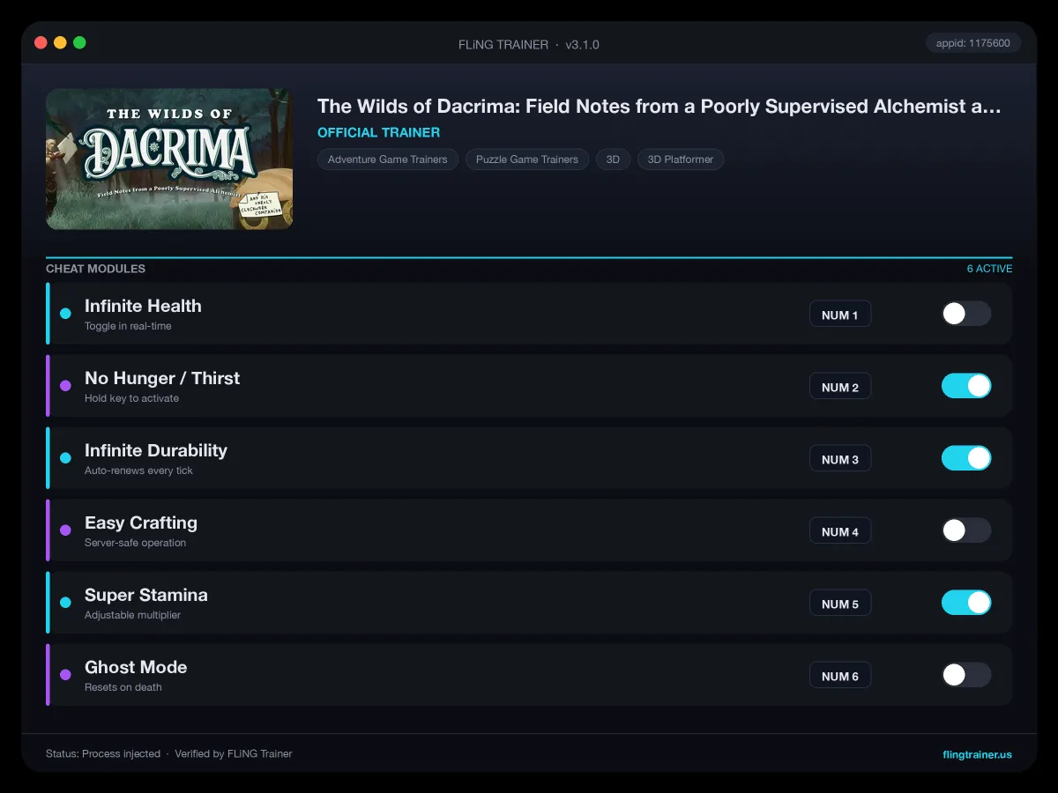The width and height of the screenshot is (1058, 793).
Task: Select the Easy Crafting title text
Action: click(141, 522)
